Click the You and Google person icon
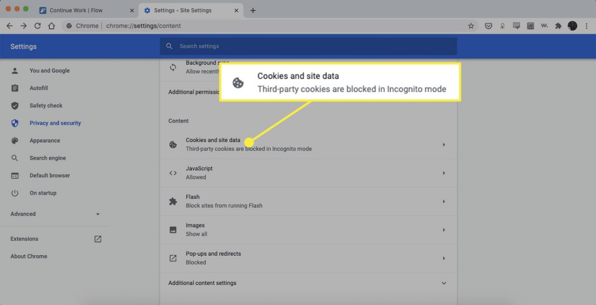 [15, 71]
